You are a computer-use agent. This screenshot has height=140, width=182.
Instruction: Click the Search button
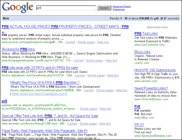pos(104,8)
